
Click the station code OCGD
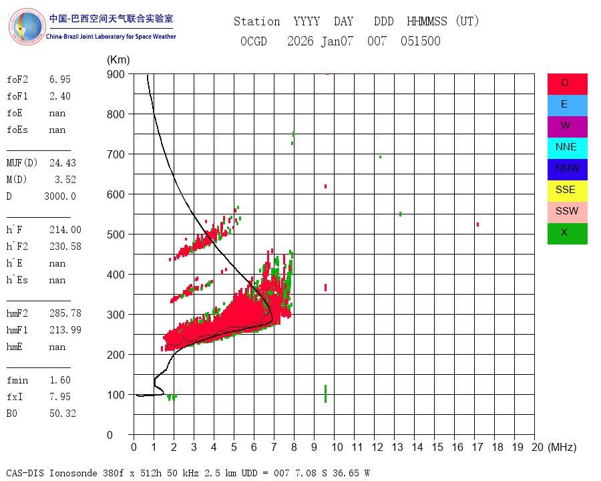point(253,41)
